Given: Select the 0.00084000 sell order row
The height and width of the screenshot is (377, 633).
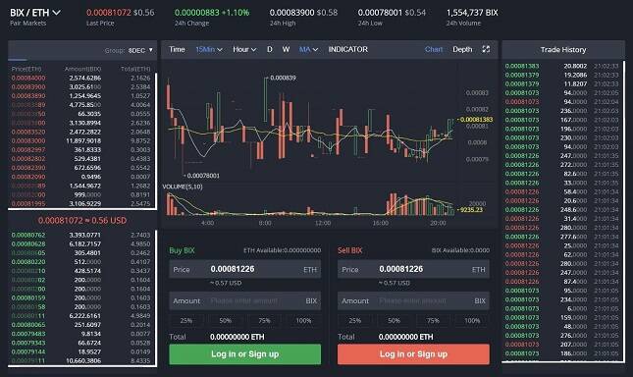Looking at the screenshot, I should pyautogui.click(x=80, y=78).
